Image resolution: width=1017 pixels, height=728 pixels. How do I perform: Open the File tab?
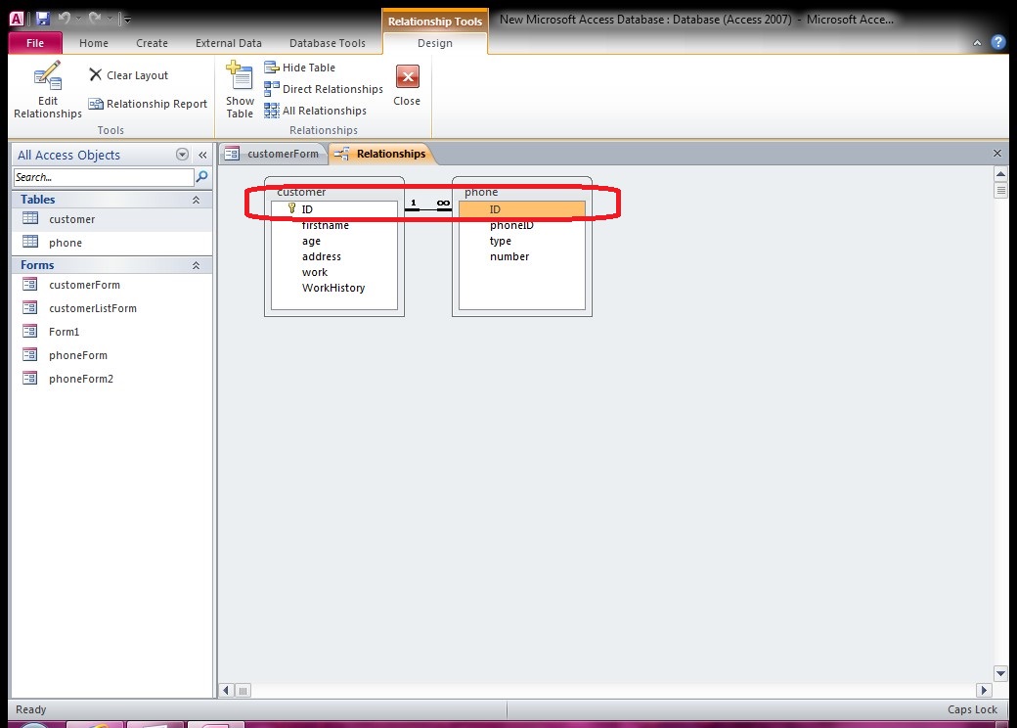[x=35, y=43]
